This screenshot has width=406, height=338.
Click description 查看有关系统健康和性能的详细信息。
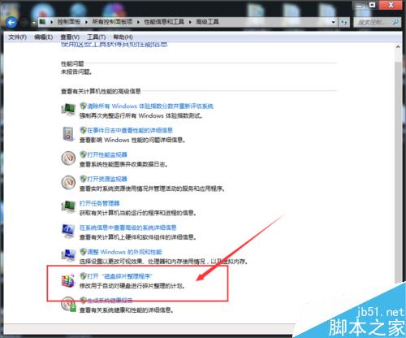pos(126,310)
